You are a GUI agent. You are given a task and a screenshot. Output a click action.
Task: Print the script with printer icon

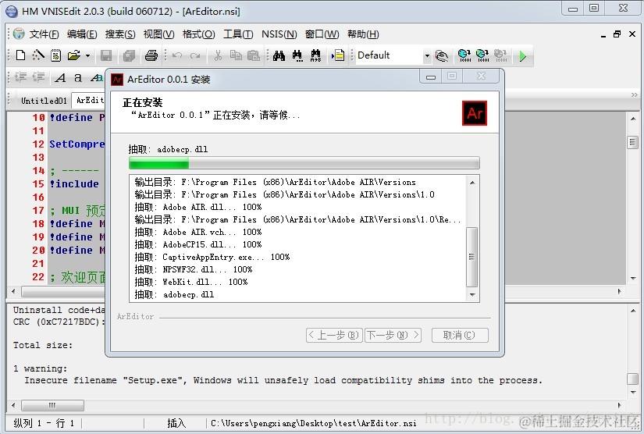point(151,55)
